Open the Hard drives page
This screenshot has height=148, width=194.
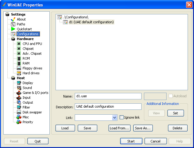31,73
